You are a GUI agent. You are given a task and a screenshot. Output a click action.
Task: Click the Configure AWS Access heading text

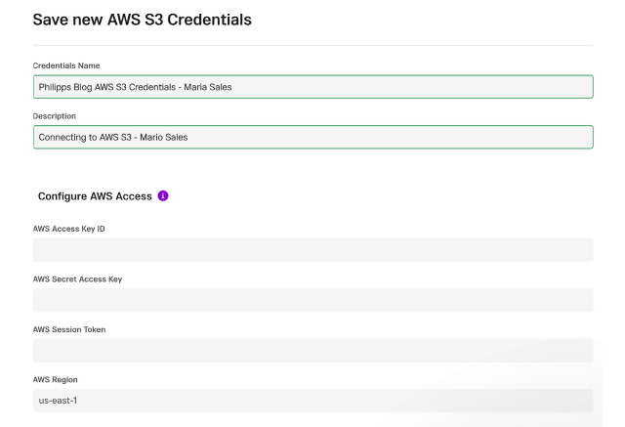pyautogui.click(x=95, y=196)
